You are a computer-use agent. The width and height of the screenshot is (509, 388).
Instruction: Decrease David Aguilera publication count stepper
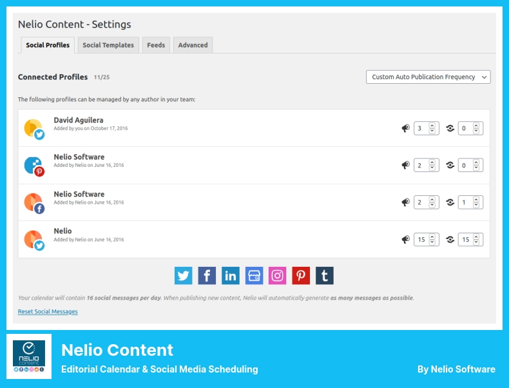point(432,131)
